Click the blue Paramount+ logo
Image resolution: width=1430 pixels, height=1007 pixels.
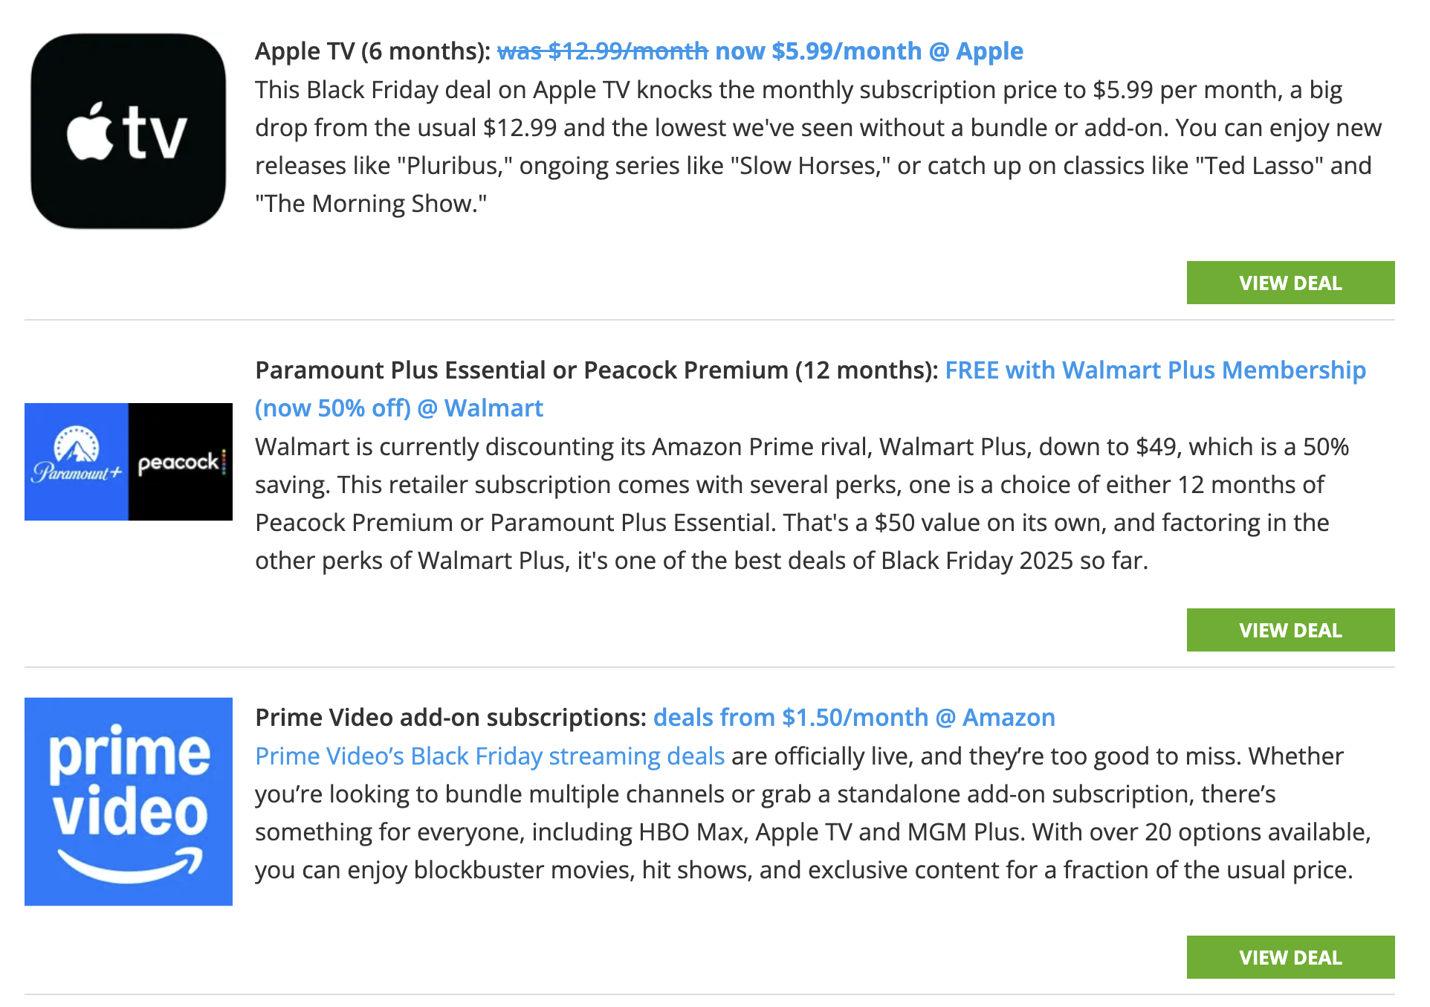pos(77,461)
